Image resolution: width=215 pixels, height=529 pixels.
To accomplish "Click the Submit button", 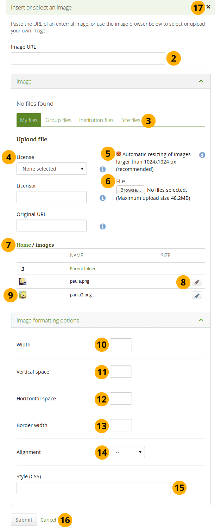I will (x=24, y=519).
